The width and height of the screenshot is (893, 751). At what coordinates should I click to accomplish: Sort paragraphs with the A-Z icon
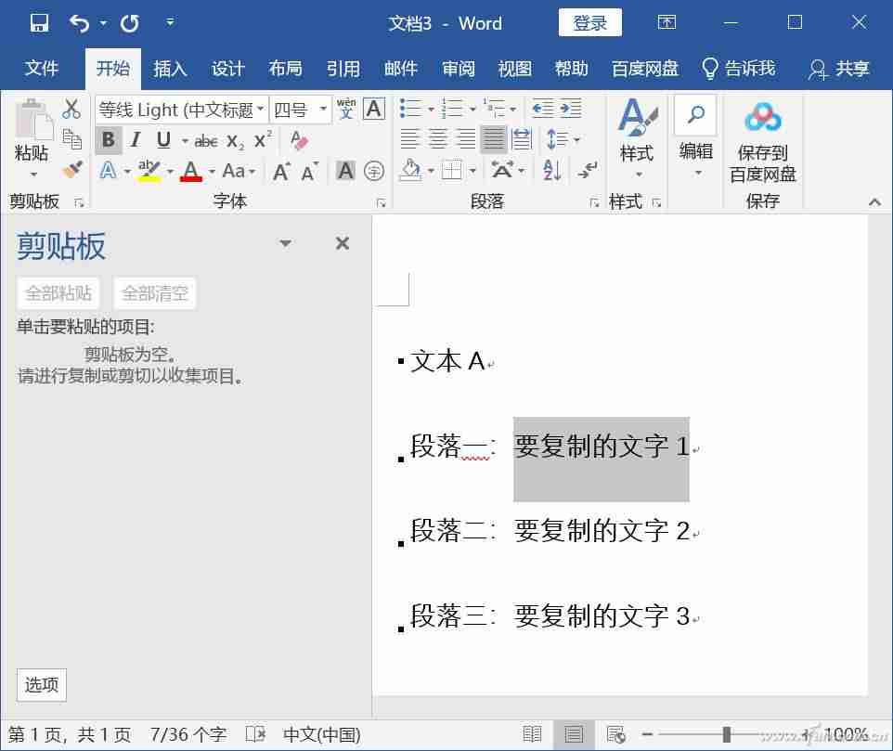[552, 170]
